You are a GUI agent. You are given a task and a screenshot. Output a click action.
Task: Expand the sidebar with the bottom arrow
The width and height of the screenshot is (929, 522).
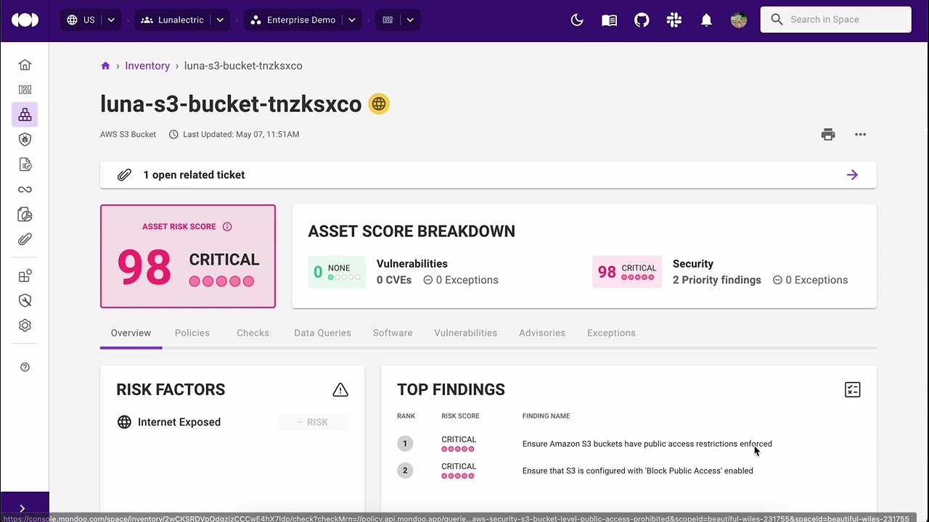[22, 508]
